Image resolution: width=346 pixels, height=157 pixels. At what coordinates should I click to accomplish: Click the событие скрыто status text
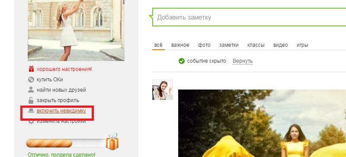207,61
